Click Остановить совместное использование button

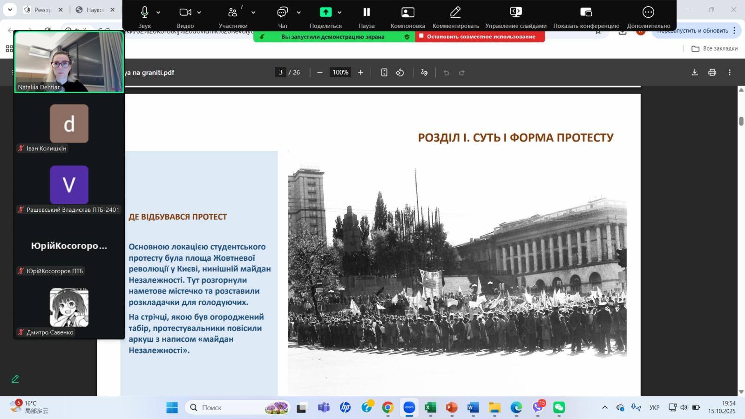click(480, 37)
